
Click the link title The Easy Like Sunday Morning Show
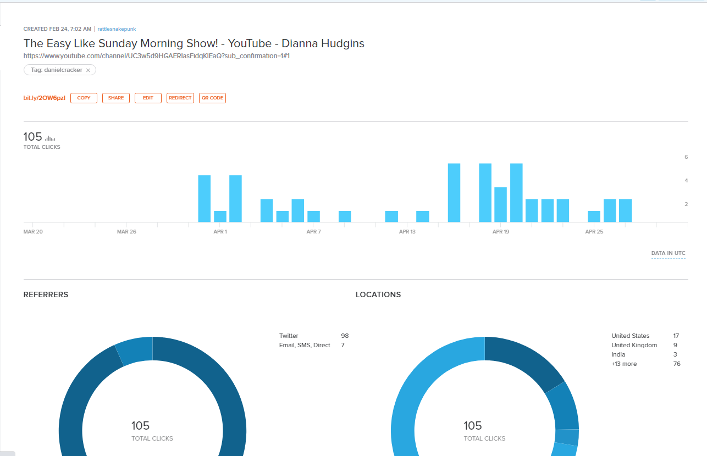pyautogui.click(x=194, y=43)
